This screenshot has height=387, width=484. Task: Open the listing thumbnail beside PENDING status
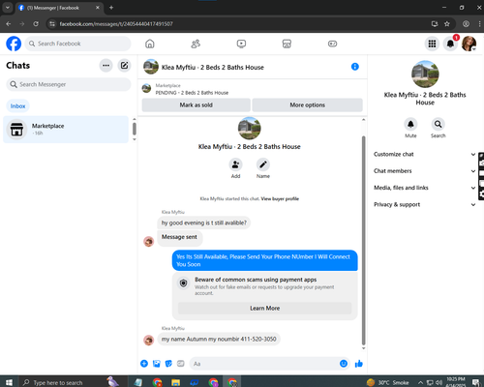tap(146, 88)
